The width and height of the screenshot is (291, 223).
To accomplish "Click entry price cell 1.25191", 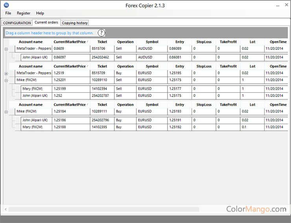I will point(180,120).
